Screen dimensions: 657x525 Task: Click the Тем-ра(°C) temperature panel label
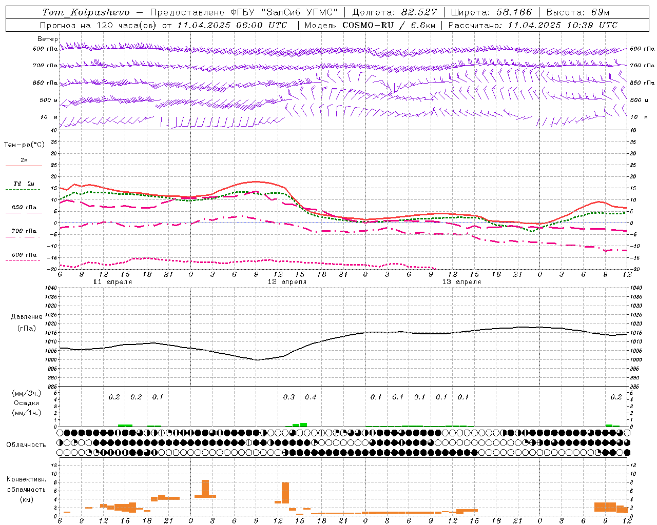[x=24, y=145]
